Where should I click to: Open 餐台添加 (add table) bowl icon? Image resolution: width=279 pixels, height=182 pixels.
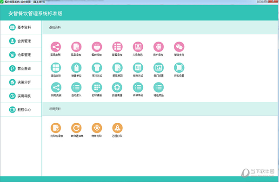pyautogui.click(x=97, y=47)
